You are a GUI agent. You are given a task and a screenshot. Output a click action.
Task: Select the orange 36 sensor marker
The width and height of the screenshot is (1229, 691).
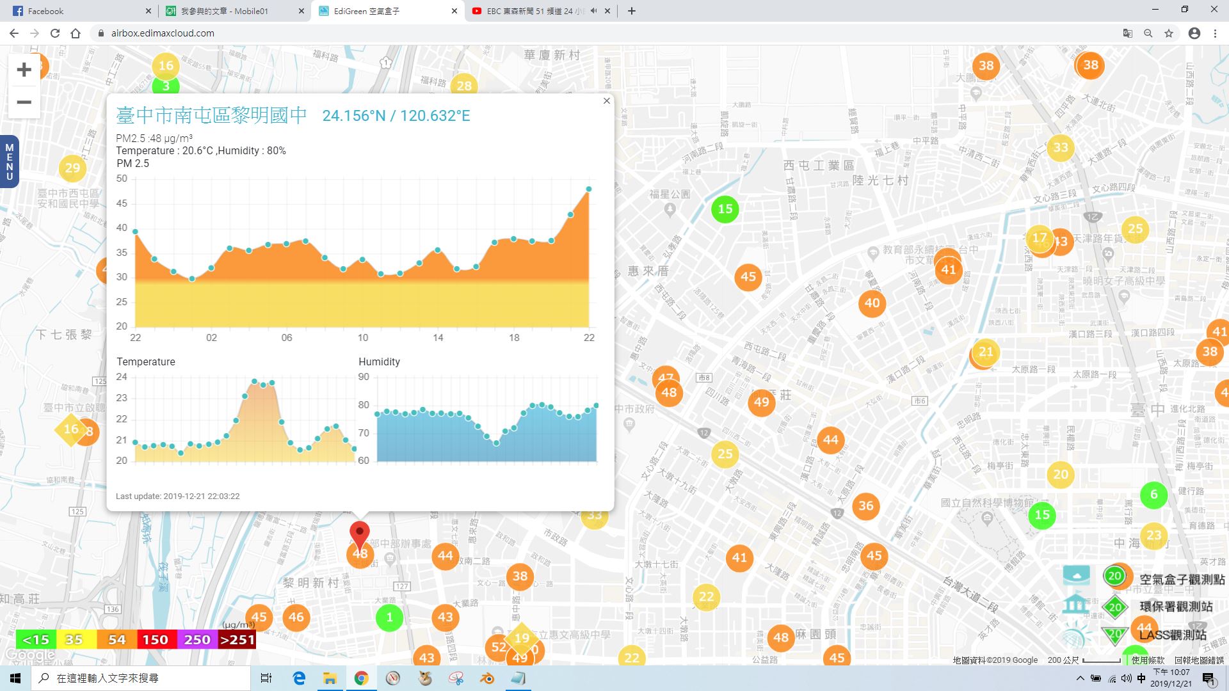point(865,505)
